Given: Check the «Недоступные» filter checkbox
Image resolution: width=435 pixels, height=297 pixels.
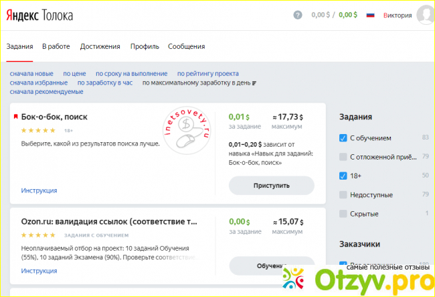Looking at the screenshot, I should point(343,194).
